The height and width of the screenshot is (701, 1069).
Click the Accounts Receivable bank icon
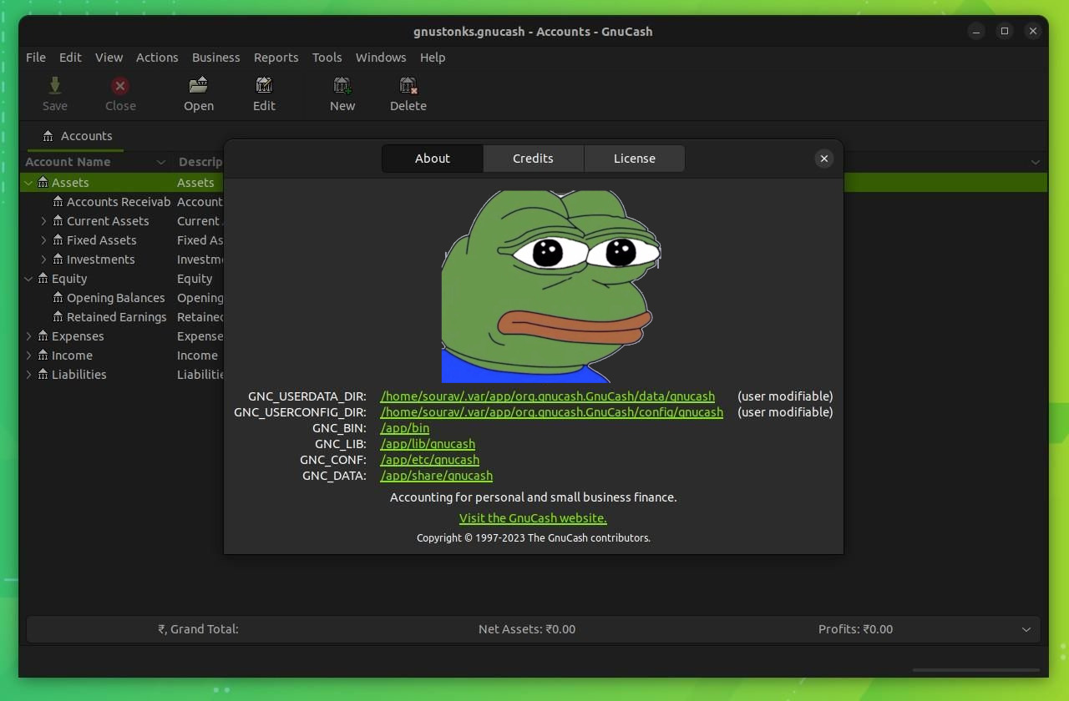click(x=58, y=202)
